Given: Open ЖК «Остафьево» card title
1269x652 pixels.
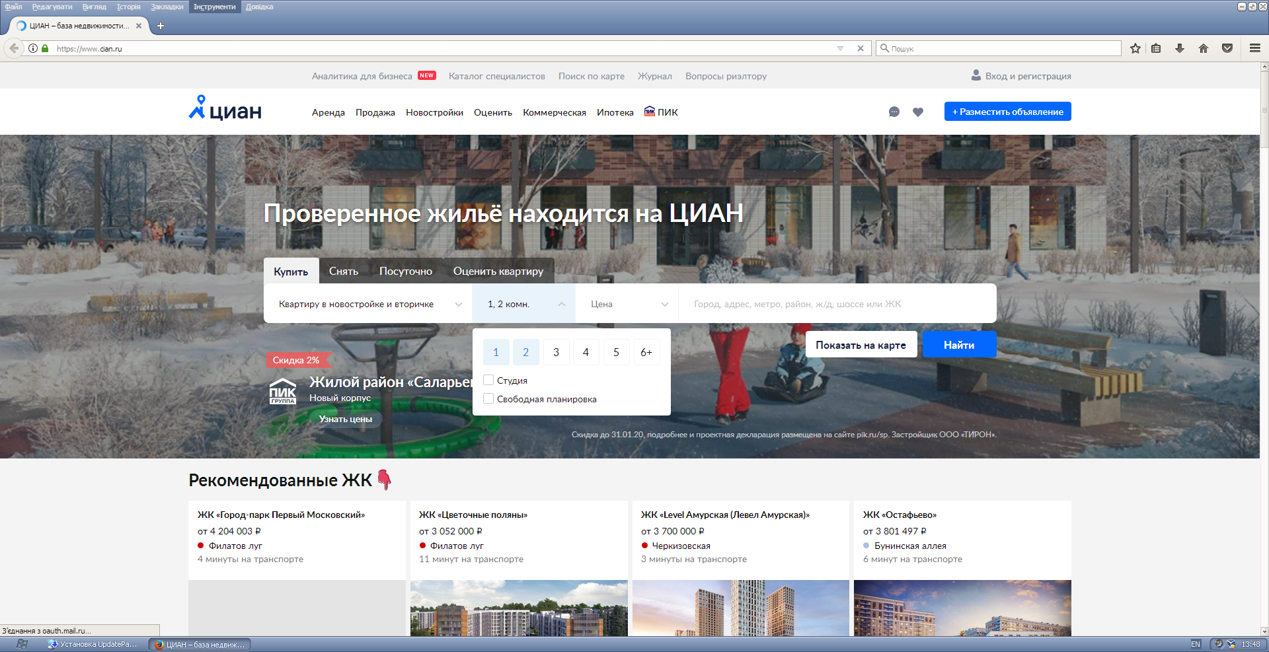Looking at the screenshot, I should pyautogui.click(x=900, y=515).
